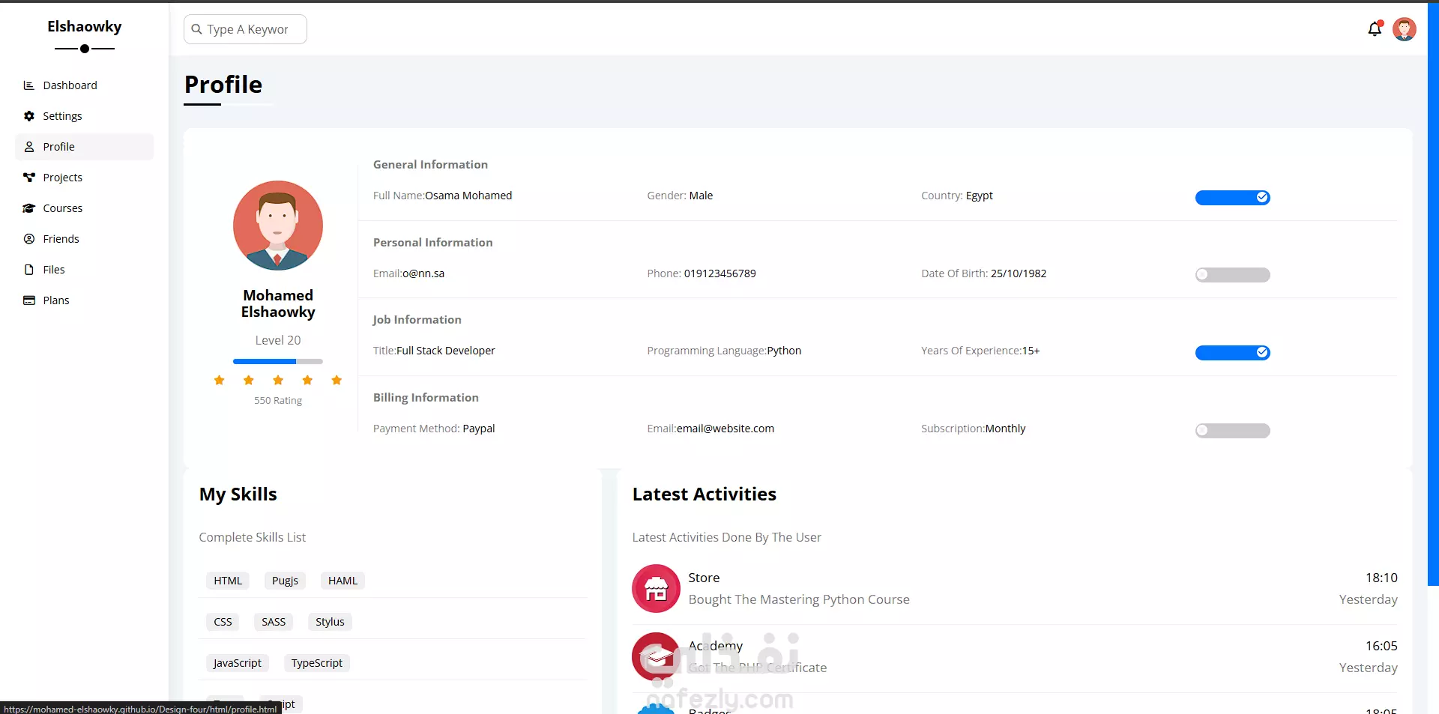Screen dimensions: 1439x714
Task: Select Profile menu item in sidebar
Action: (x=84, y=147)
